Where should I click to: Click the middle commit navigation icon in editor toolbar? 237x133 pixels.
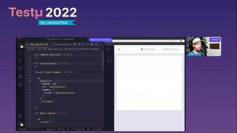click(x=83, y=44)
